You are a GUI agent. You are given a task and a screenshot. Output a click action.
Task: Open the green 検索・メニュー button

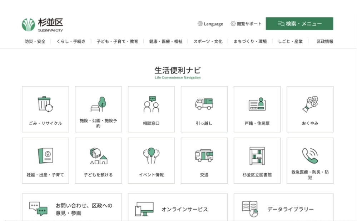[299, 24]
